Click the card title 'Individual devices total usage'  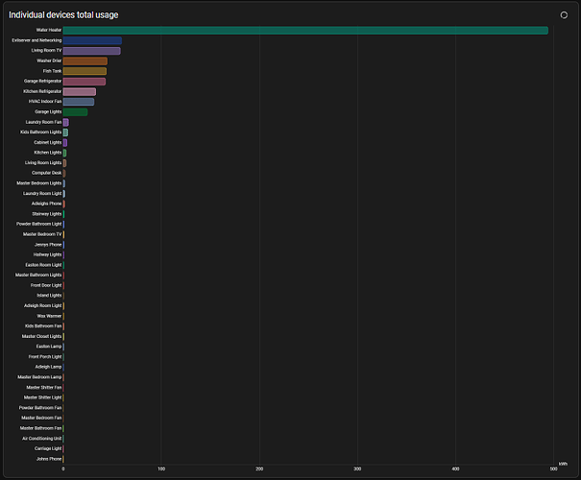(x=63, y=14)
